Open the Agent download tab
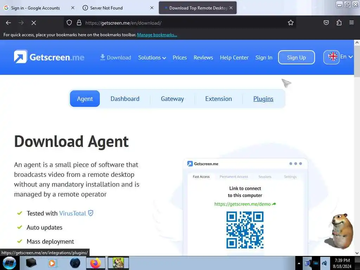This screenshot has height=270, width=360. pos(85,99)
